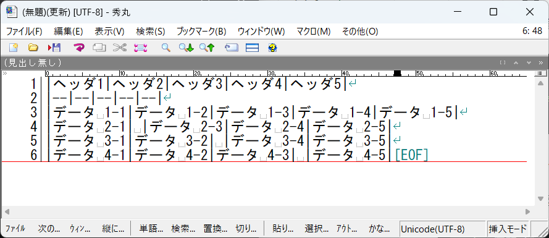Undo with the pink curved arrow icon

pyautogui.click(x=79, y=48)
